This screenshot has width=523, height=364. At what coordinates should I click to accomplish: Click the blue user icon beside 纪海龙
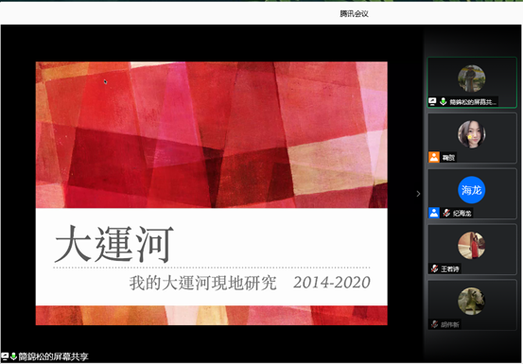click(x=434, y=213)
